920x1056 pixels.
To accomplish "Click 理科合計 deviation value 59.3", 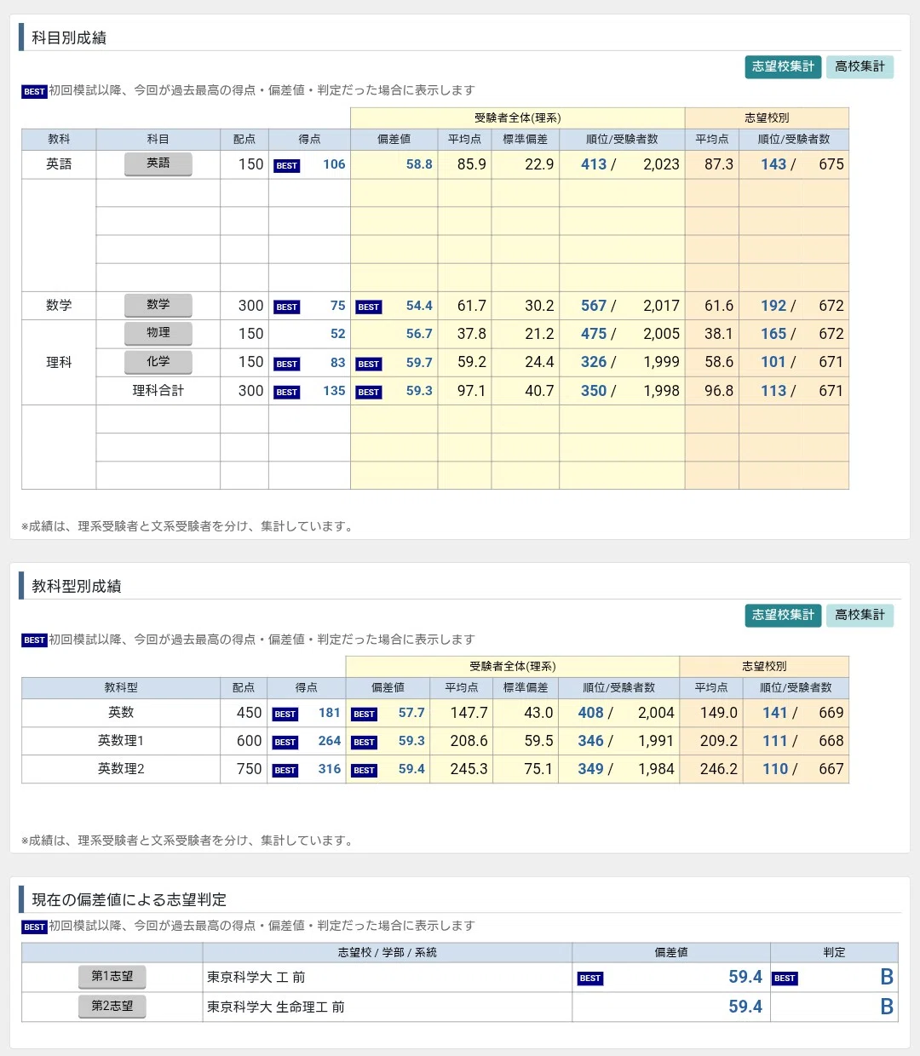I will tap(419, 391).
